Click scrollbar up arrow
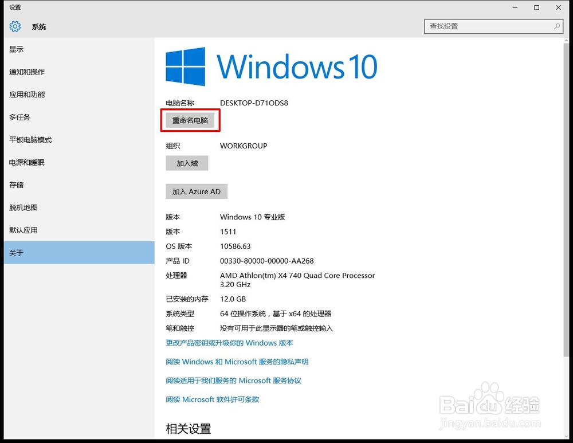The width and height of the screenshot is (573, 443). pyautogui.click(x=566, y=40)
